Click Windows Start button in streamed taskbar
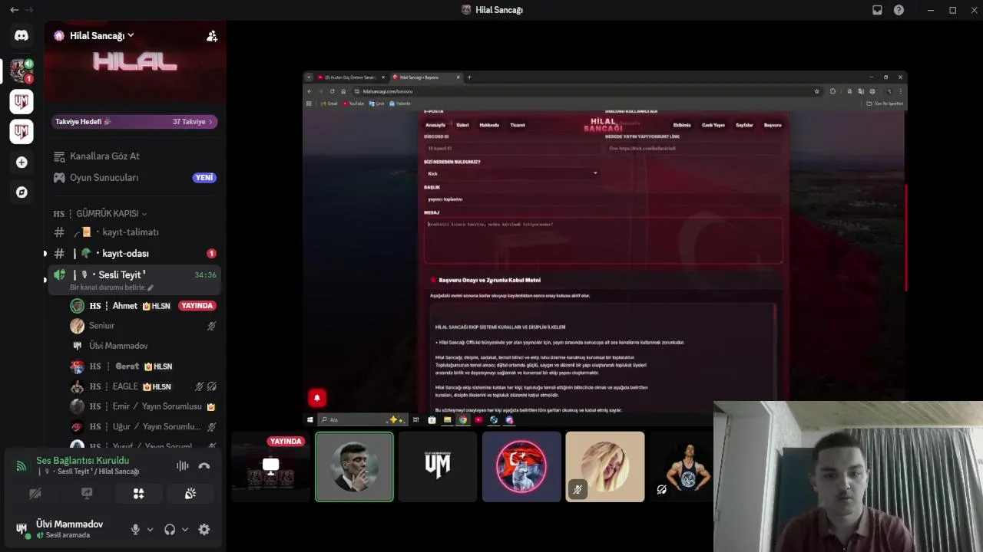 pyautogui.click(x=310, y=420)
